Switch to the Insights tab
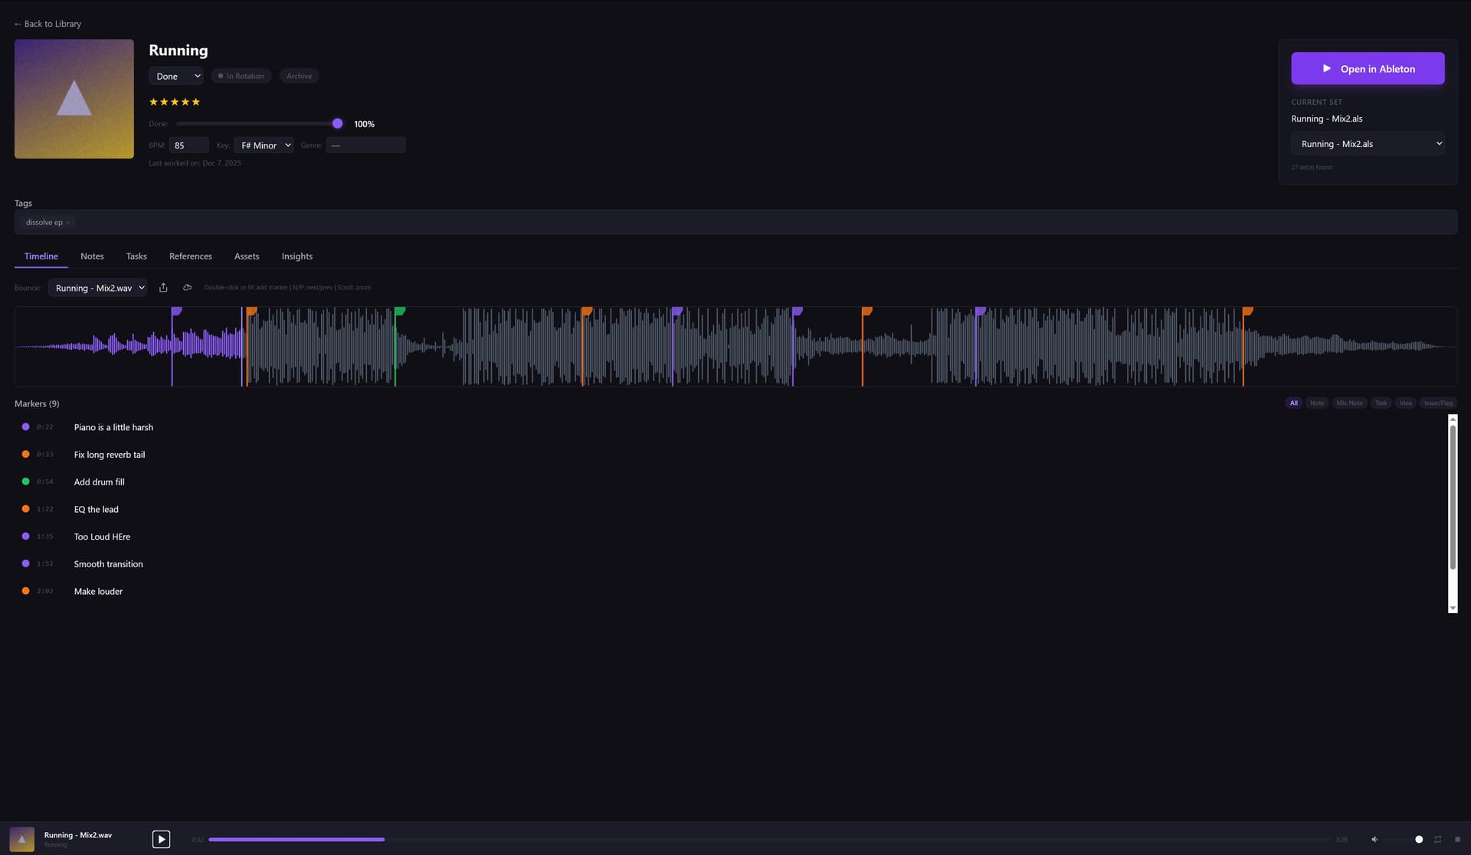The width and height of the screenshot is (1471, 855). tap(296, 256)
